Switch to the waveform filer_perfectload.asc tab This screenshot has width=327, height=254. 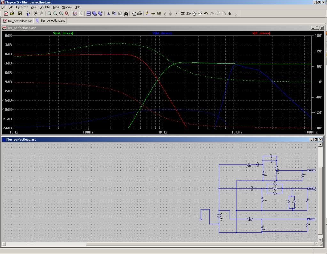pyautogui.click(x=18, y=21)
